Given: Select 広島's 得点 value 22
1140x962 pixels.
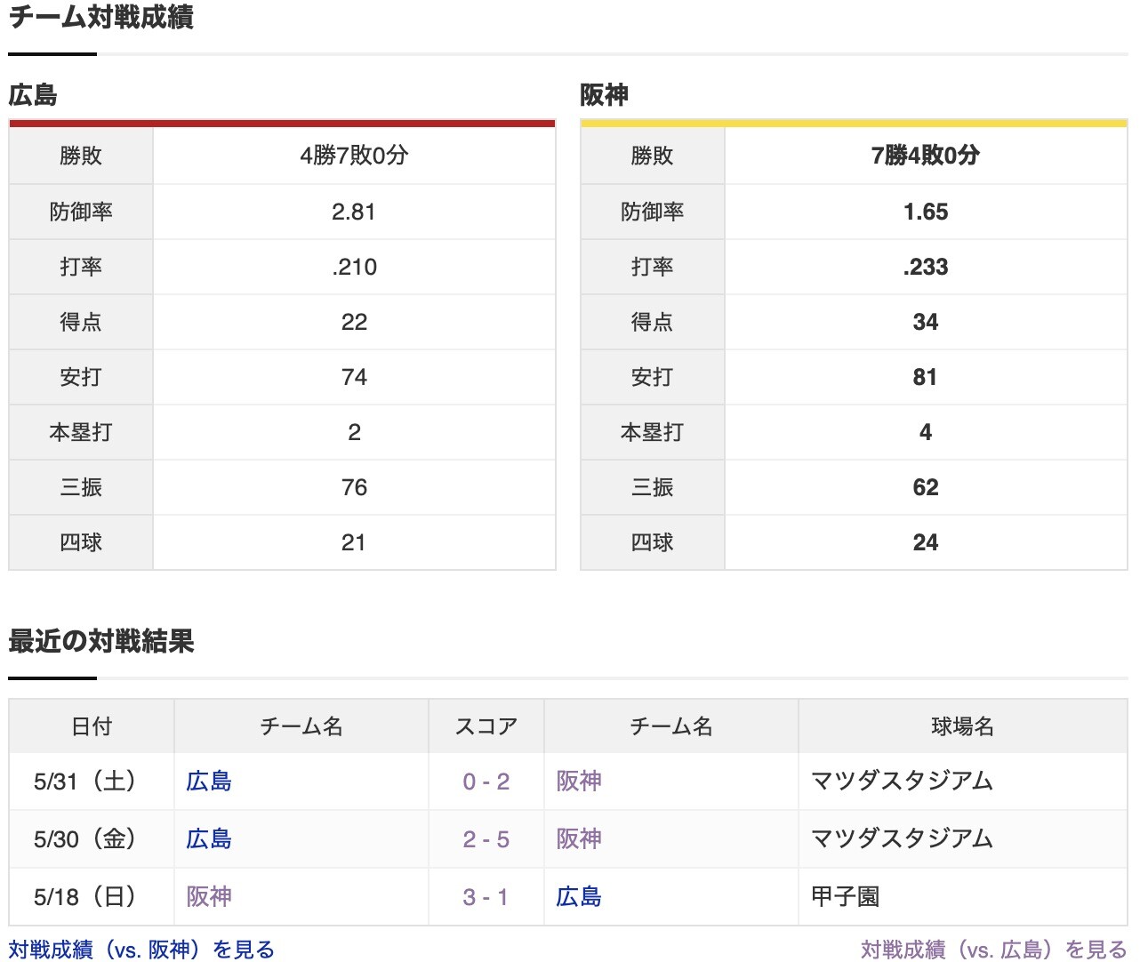Looking at the screenshot, I should (354, 322).
